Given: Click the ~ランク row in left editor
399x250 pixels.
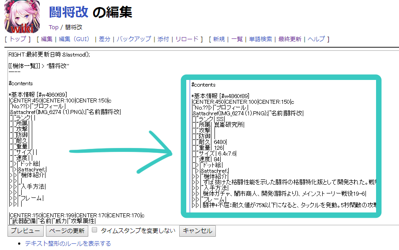Looking at the screenshot, I should click(x=23, y=117).
